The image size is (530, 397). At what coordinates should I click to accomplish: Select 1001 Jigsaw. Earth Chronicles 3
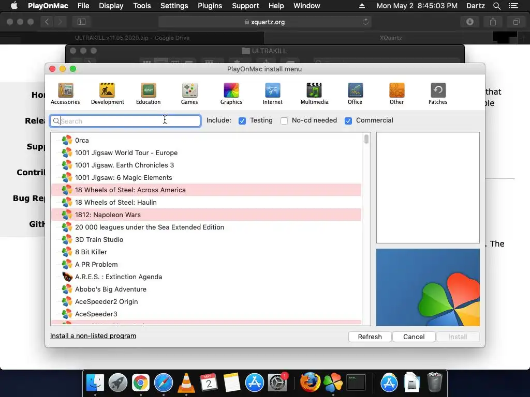tap(206, 165)
